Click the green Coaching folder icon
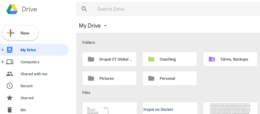 click(151, 59)
